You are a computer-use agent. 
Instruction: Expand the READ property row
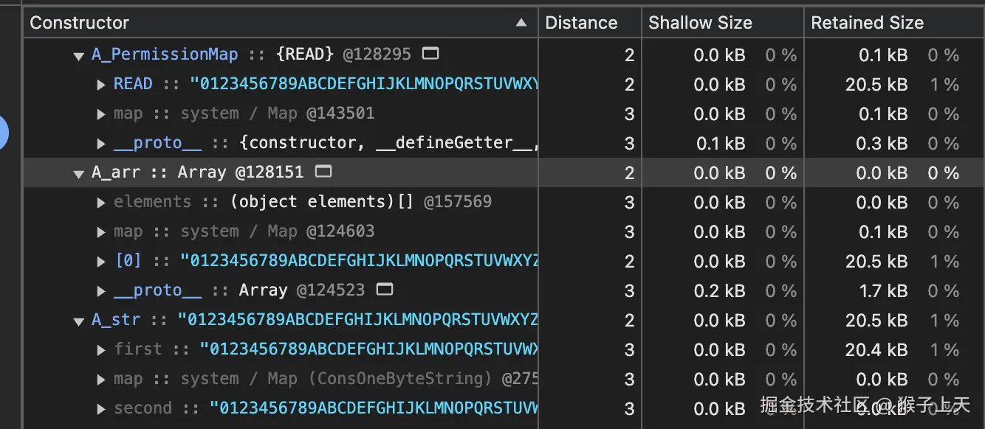pyautogui.click(x=101, y=84)
